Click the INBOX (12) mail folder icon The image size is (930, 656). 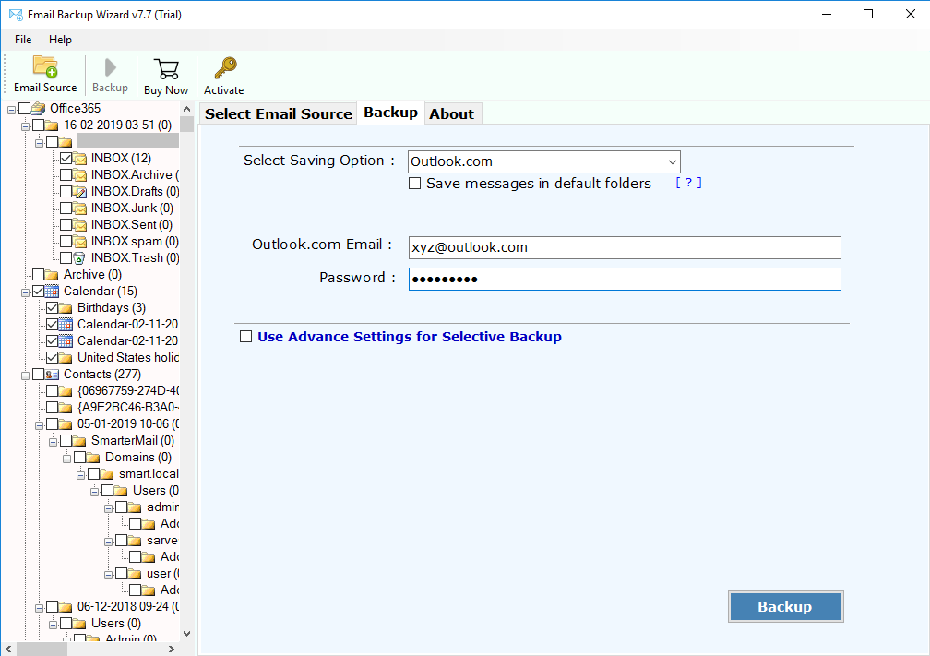pos(79,159)
